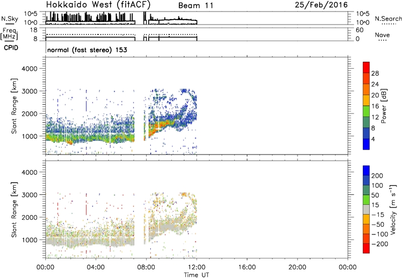This screenshot has height=278, width=402.
Task: Click the '-200' velocity colorbar value
Action: (380, 244)
